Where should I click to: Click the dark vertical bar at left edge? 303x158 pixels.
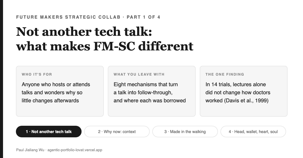click(x=2, y=79)
